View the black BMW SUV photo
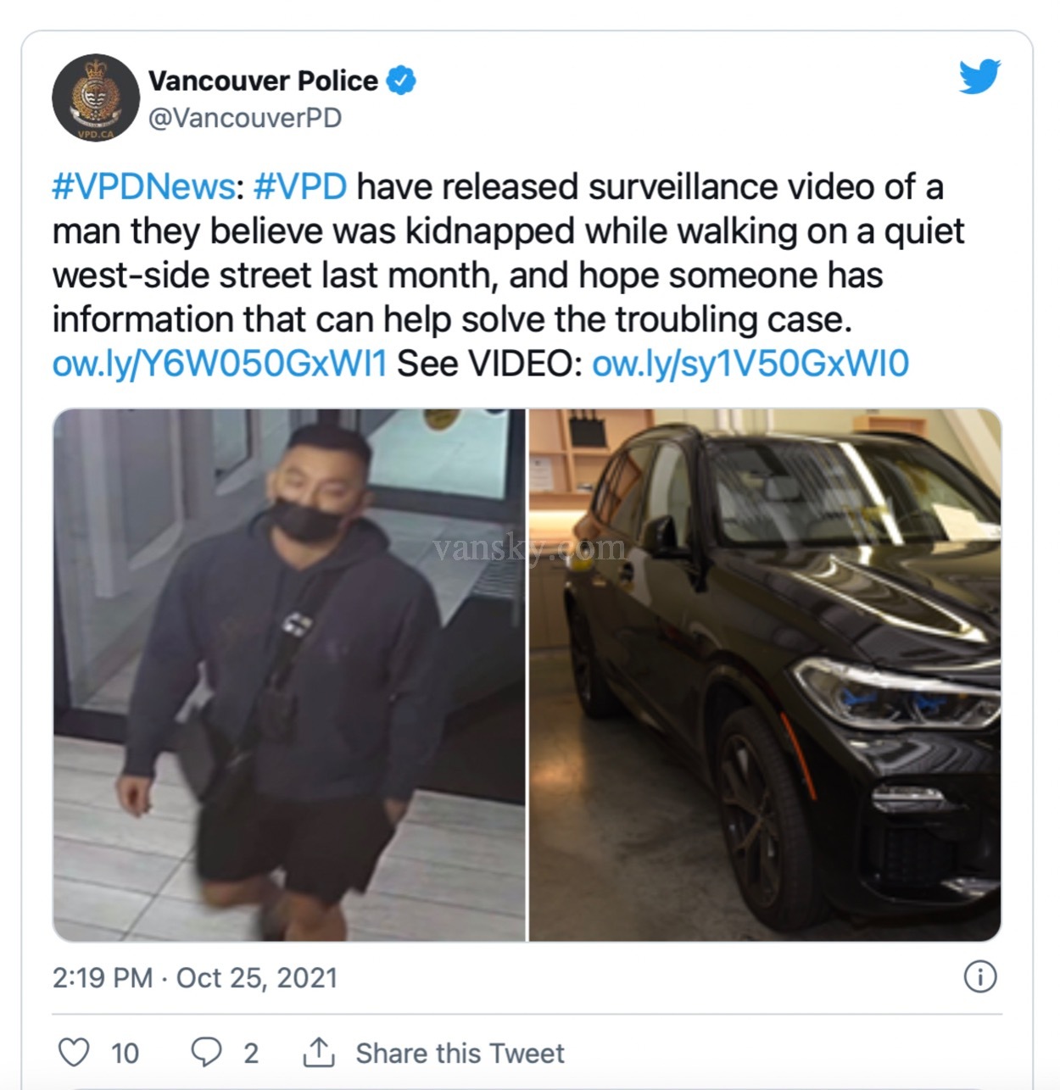 click(765, 675)
